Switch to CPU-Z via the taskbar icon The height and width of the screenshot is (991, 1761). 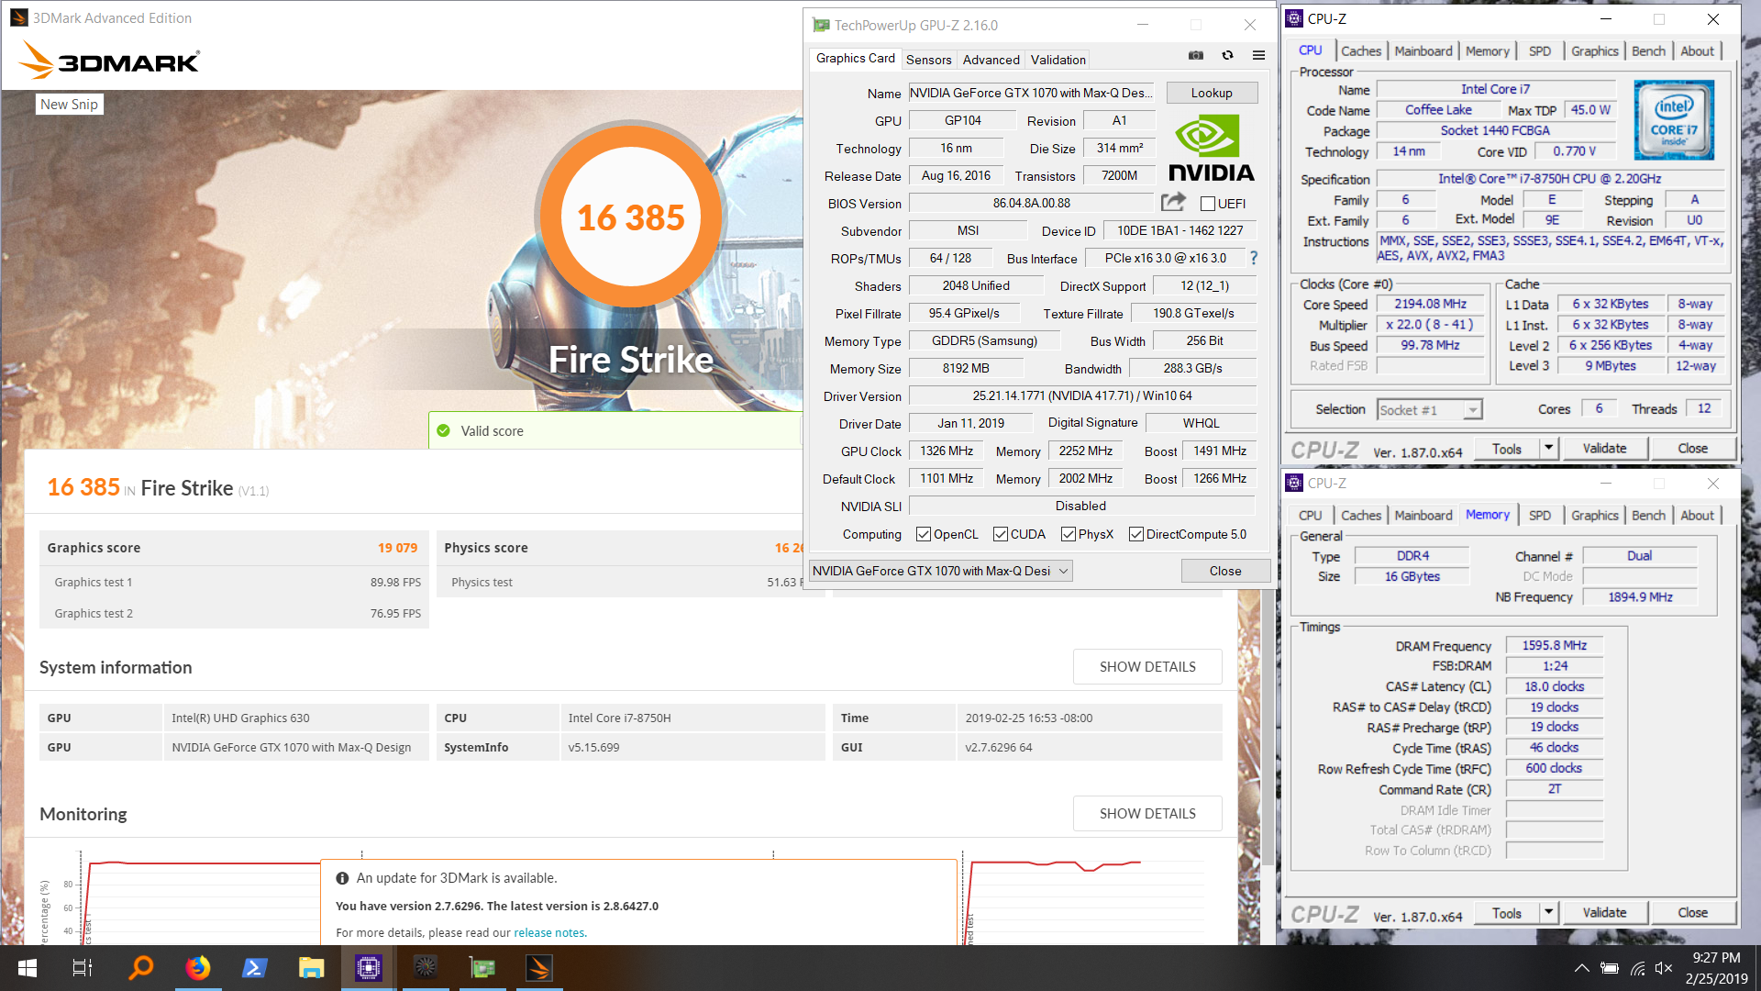pos(368,968)
